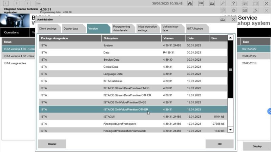Click the Cancel button
This screenshot has height=152, width=271.
52,144
